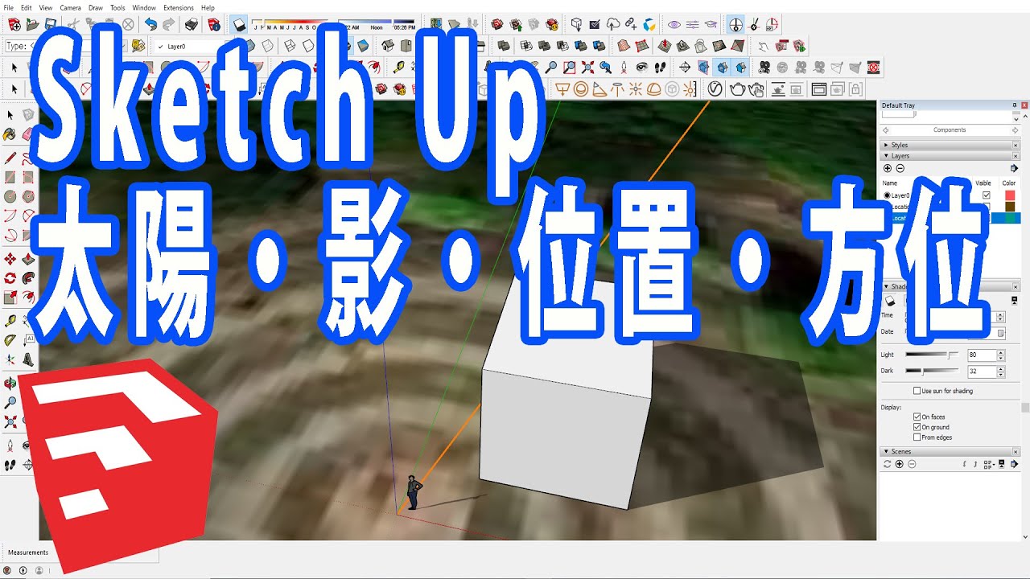Screen dimensions: 1030x579
Task: Click the V-Ray Render teapot icon
Action: (737, 88)
